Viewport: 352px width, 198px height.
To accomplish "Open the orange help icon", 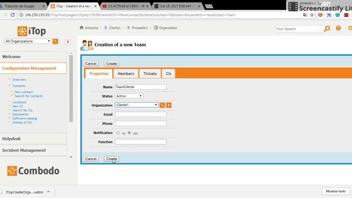I will (338, 28).
